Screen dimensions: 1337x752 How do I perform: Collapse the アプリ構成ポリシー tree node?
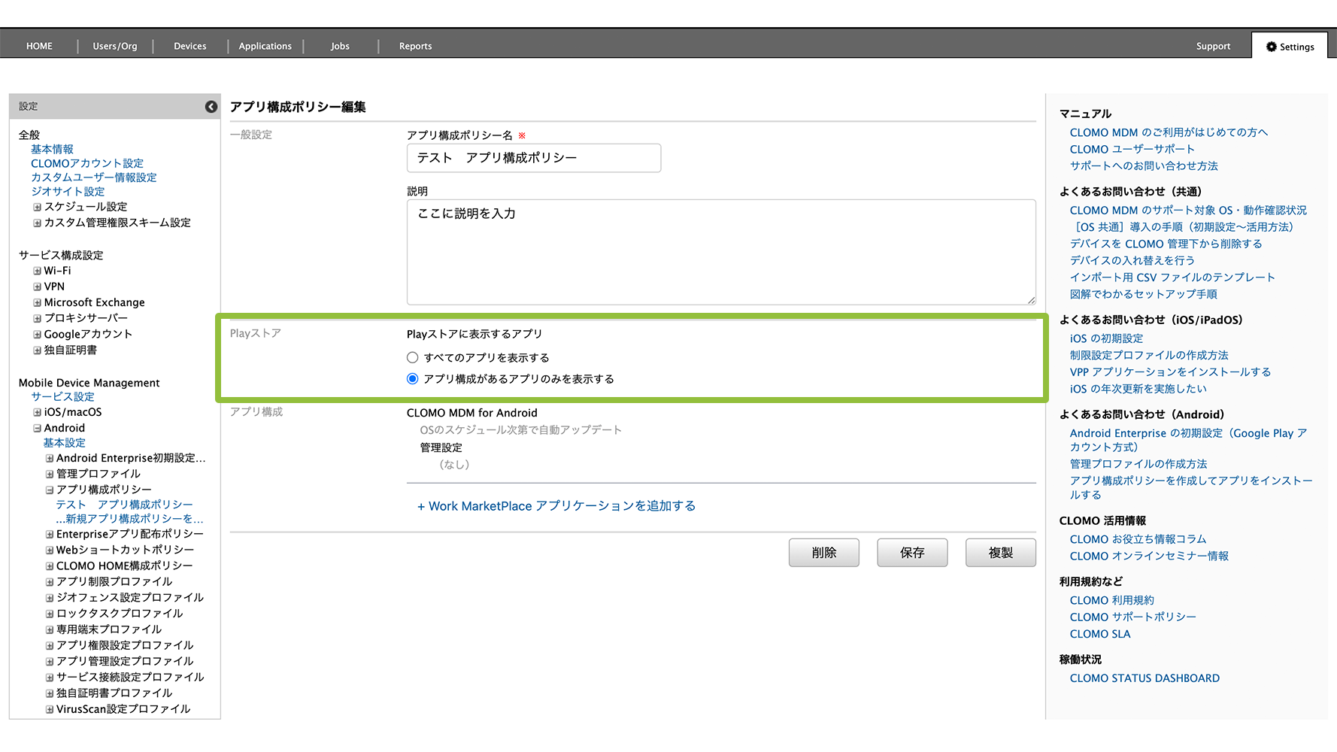coord(50,490)
